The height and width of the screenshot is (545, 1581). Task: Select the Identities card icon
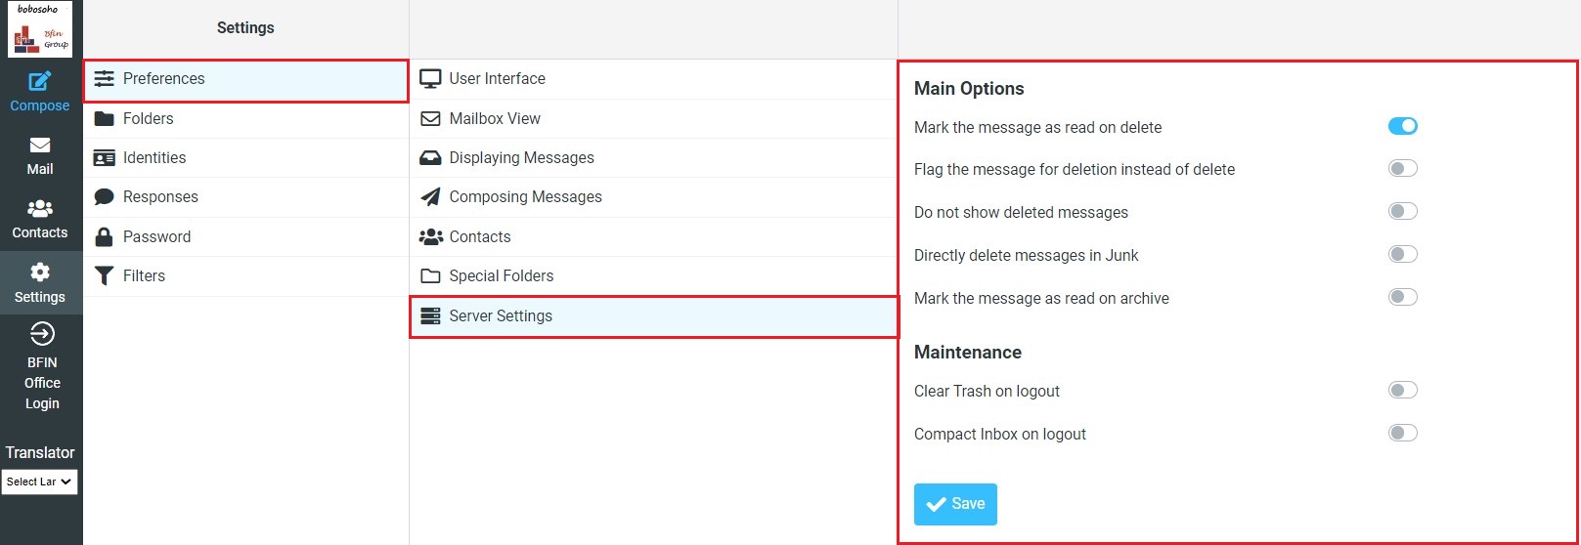[x=105, y=158]
